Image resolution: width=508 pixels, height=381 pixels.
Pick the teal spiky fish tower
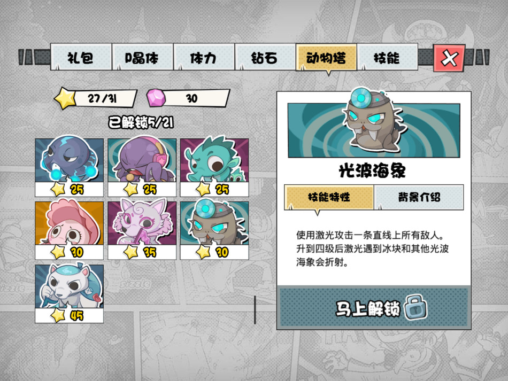[x=214, y=167]
